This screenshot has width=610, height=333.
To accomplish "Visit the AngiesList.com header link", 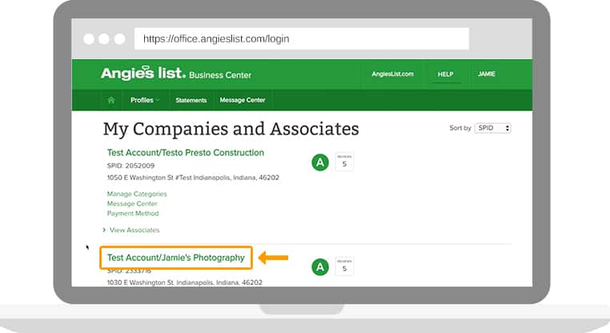I will (x=392, y=74).
